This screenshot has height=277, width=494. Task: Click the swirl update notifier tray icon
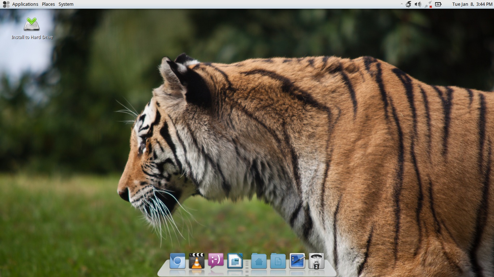(408, 4)
